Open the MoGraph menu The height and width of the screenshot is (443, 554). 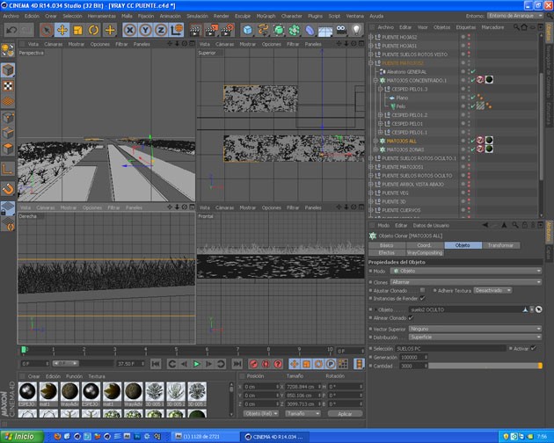(x=266, y=16)
